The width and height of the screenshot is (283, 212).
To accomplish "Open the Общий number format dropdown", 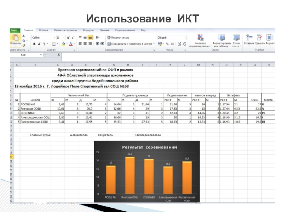I will [185, 37].
